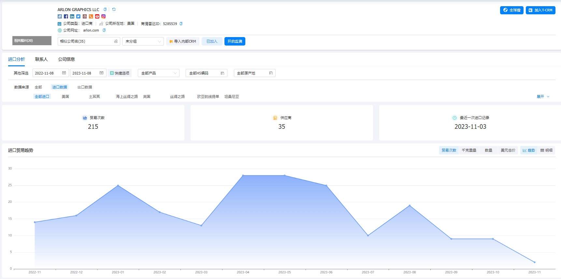Open the LinkedIn social icon
This screenshot has width=561, height=279.
72,16
